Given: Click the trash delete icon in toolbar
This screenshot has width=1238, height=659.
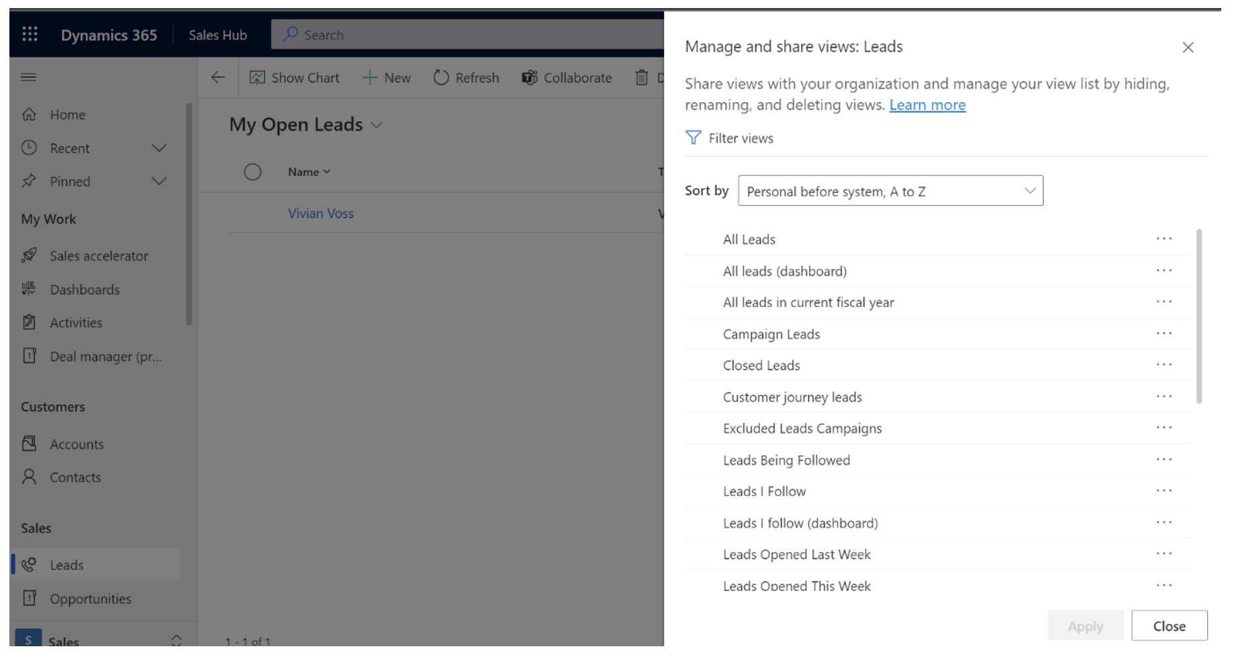Looking at the screenshot, I should click(642, 78).
